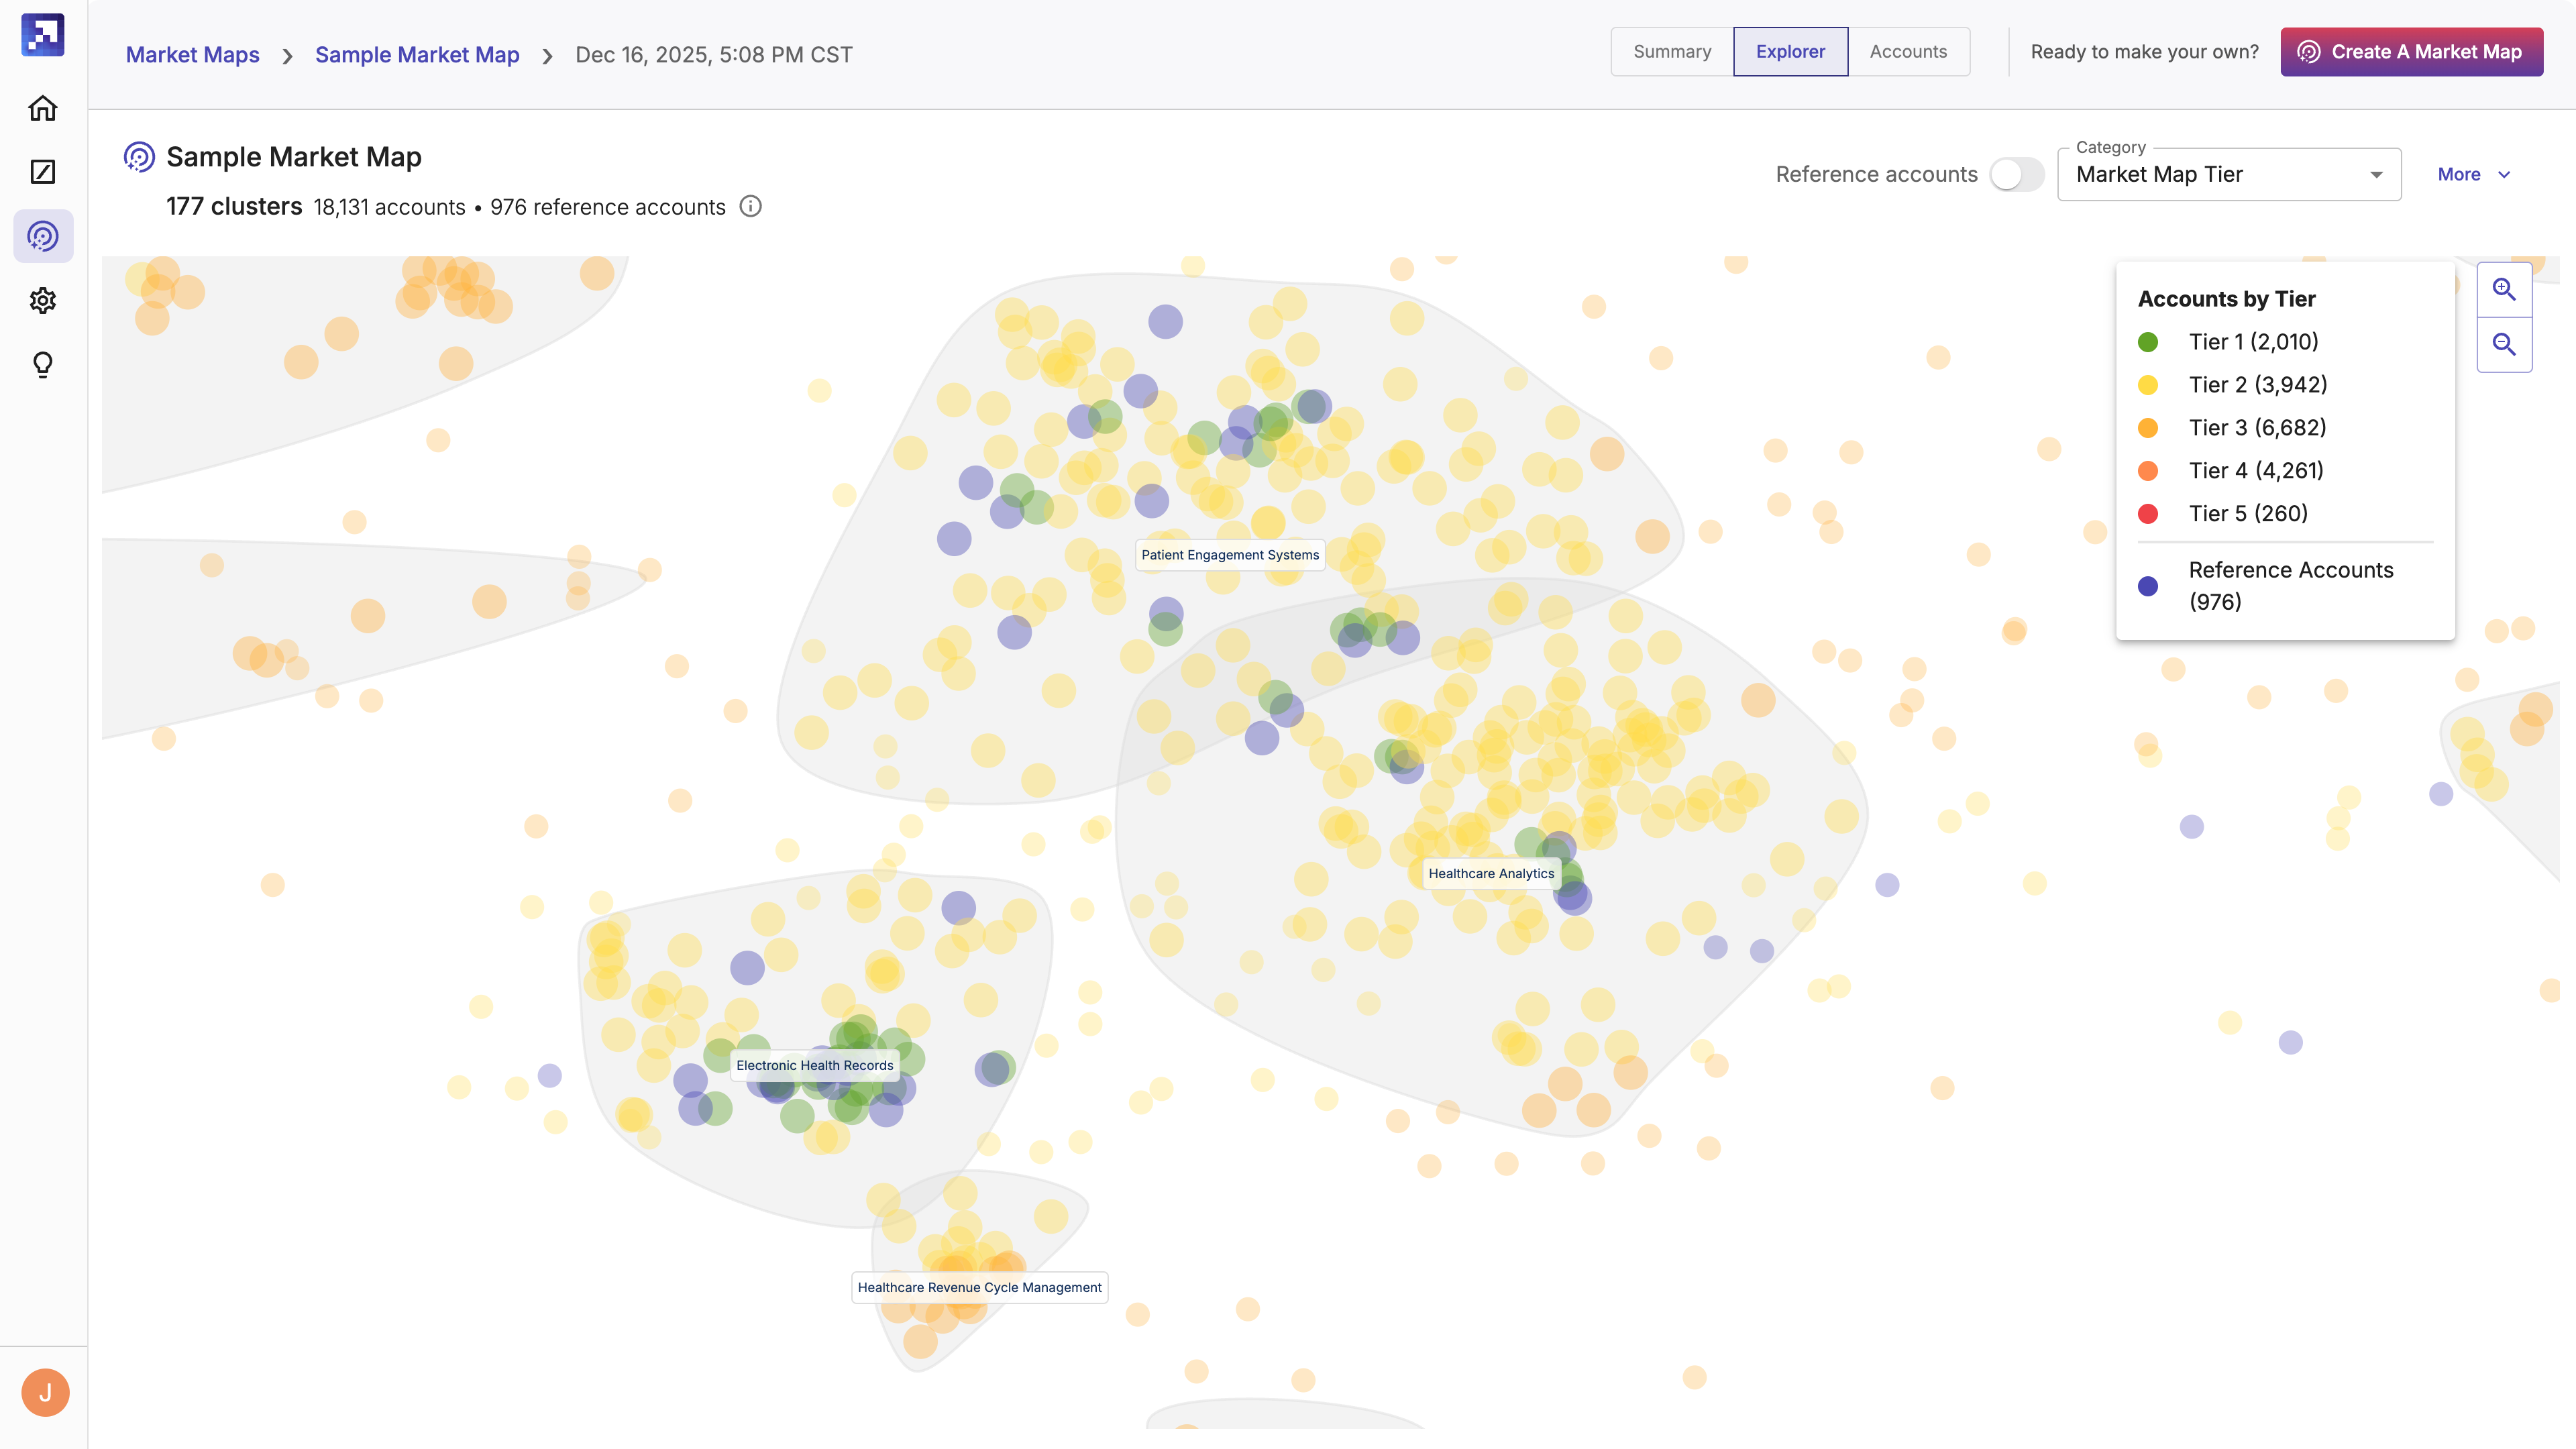Click the lightbulb icon in the sidebar

(x=43, y=364)
